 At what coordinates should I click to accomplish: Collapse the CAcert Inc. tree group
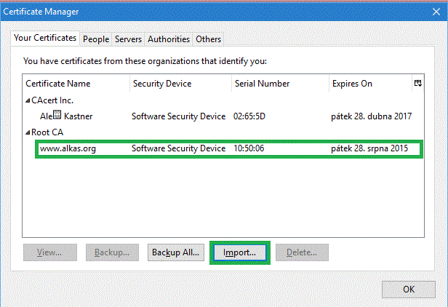(x=28, y=100)
